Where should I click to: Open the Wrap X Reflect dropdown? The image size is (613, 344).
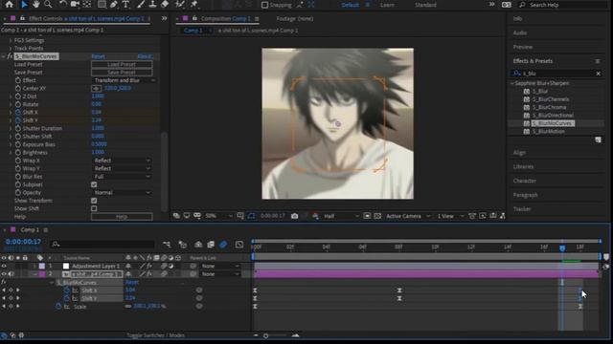tap(122, 161)
